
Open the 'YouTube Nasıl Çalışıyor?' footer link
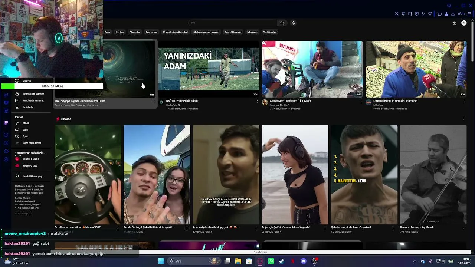pos(28,205)
